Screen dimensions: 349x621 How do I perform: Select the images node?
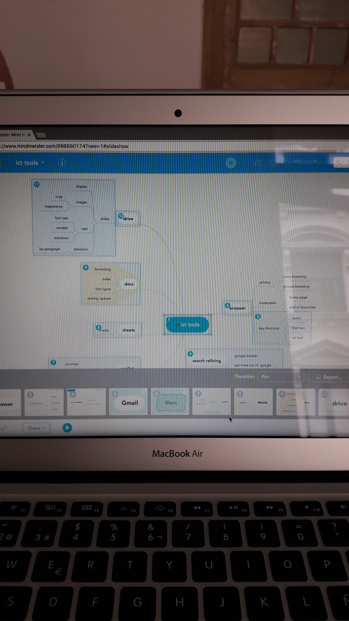81,202
